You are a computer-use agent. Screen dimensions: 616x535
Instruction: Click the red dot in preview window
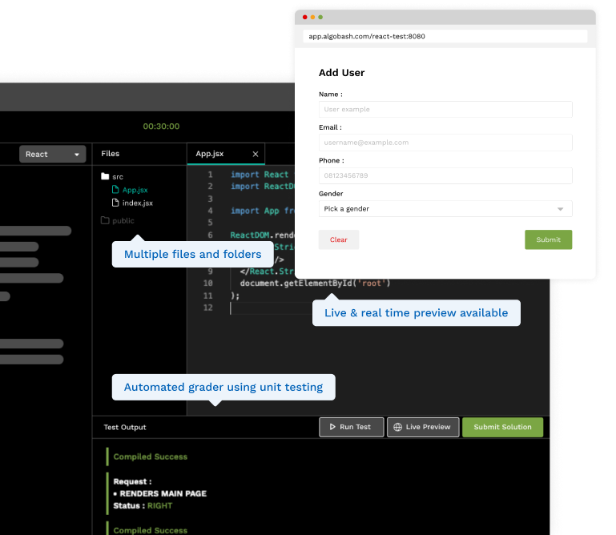[304, 17]
